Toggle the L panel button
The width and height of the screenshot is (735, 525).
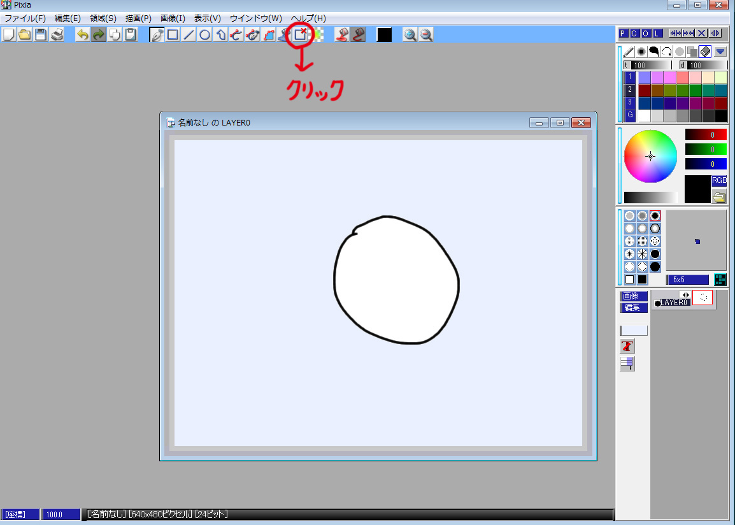[x=658, y=33]
